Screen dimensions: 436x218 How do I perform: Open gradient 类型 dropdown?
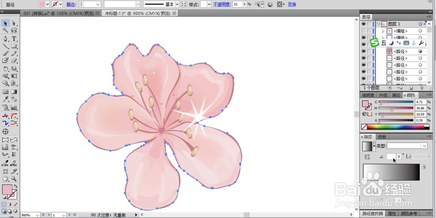pyautogui.click(x=424, y=146)
